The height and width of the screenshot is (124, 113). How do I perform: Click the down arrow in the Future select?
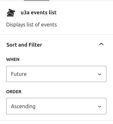tap(100, 74)
